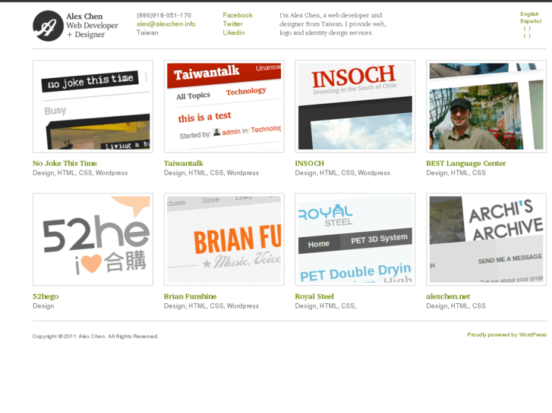
Task: Open Archi's Archive thumbnail
Action: tap(486, 239)
